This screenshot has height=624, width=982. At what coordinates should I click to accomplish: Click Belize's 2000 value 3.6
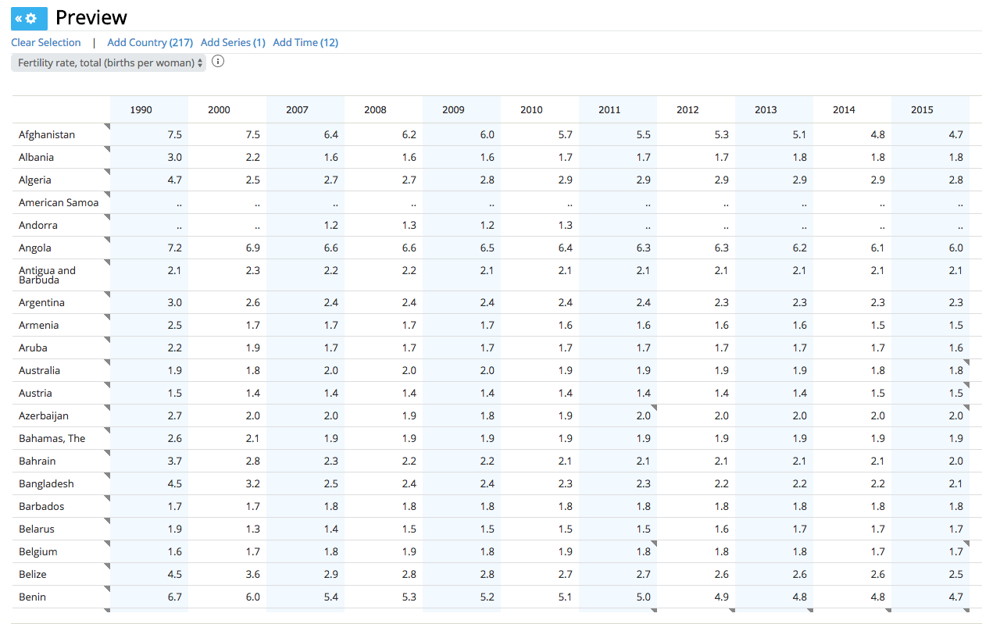coord(253,574)
